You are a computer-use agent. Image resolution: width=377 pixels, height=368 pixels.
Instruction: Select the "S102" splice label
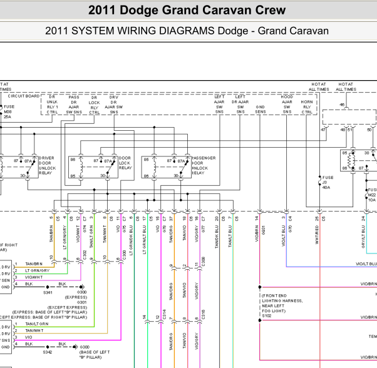click(x=267, y=316)
